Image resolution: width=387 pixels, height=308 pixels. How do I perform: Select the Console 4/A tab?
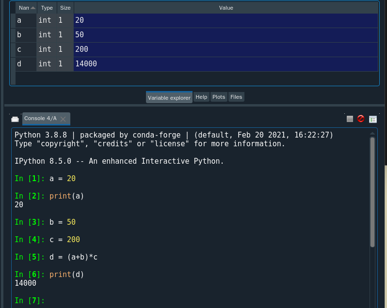[x=46, y=119]
